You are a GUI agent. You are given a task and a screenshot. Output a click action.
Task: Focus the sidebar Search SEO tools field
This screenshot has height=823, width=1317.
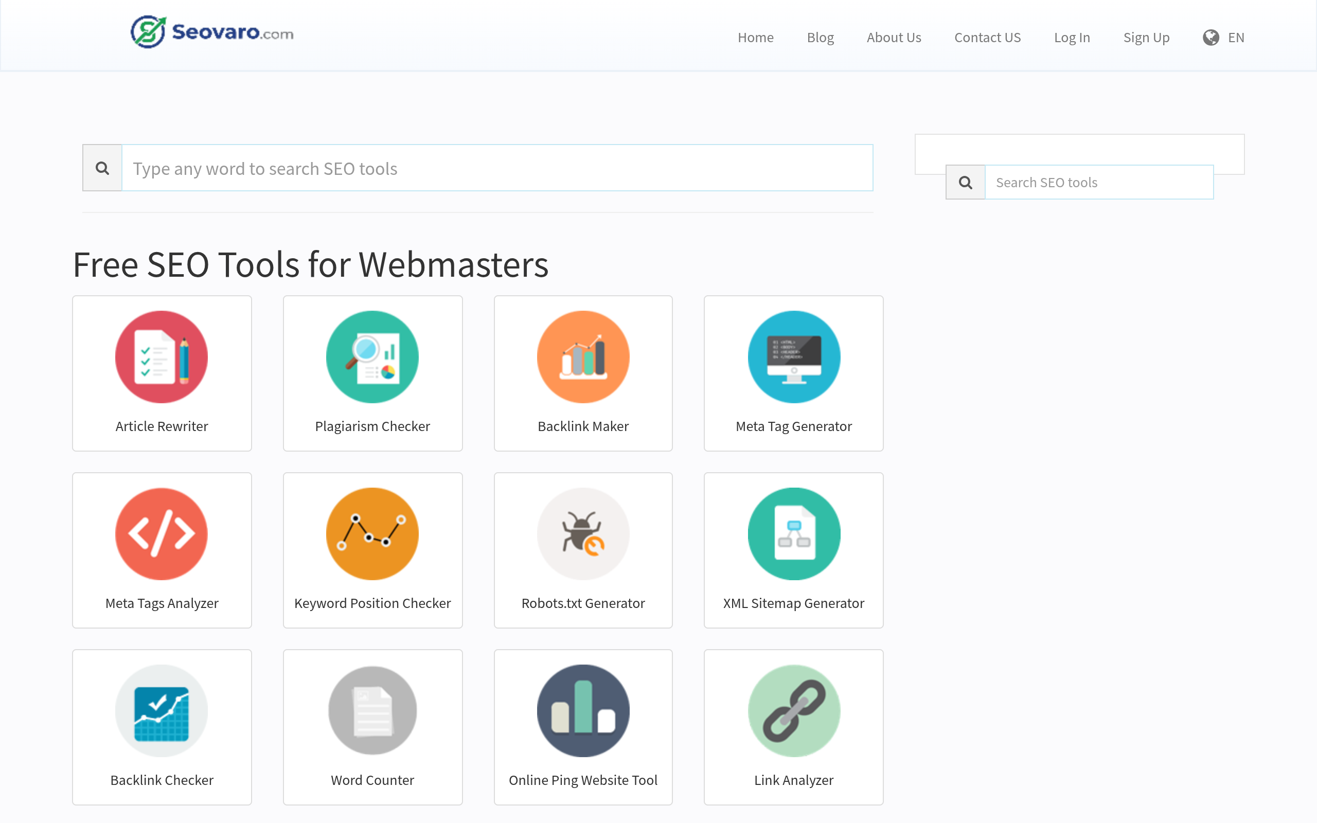tap(1099, 182)
